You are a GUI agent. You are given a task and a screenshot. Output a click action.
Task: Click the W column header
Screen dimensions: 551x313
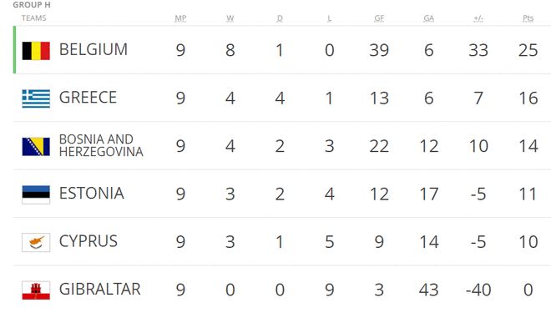pyautogui.click(x=230, y=18)
